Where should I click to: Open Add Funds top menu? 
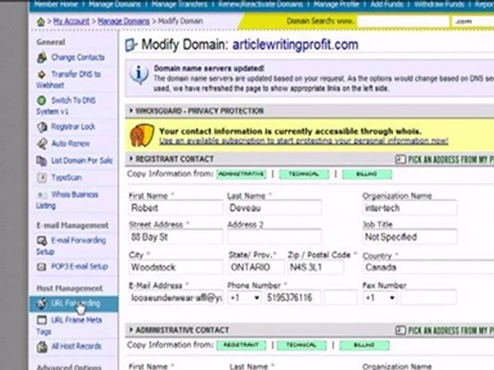coord(386,5)
